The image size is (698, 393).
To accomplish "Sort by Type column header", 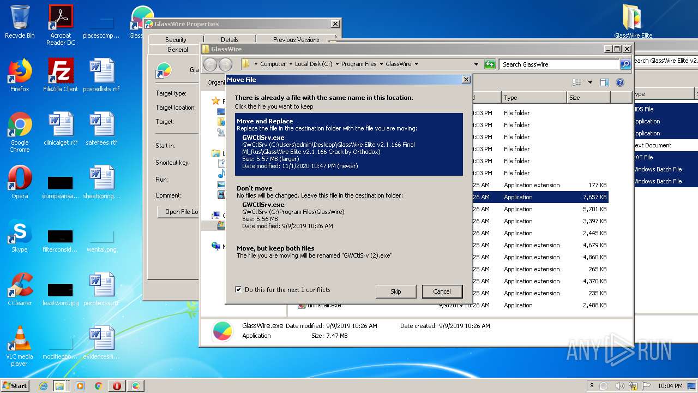I will point(534,98).
